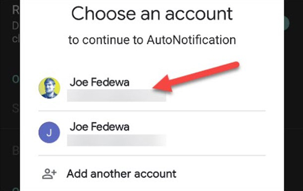Click the dimmed letter S on the left edge
This screenshot has width=303, height=191.
tap(16, 108)
